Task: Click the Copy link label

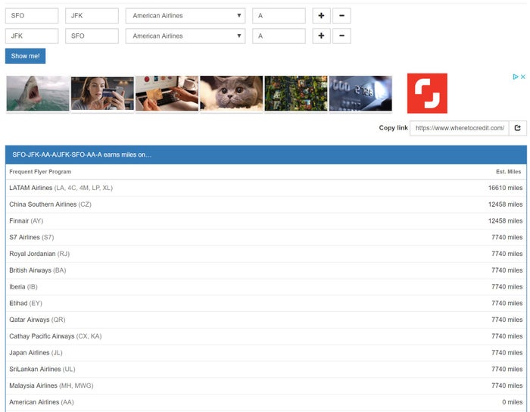Action: [394, 128]
